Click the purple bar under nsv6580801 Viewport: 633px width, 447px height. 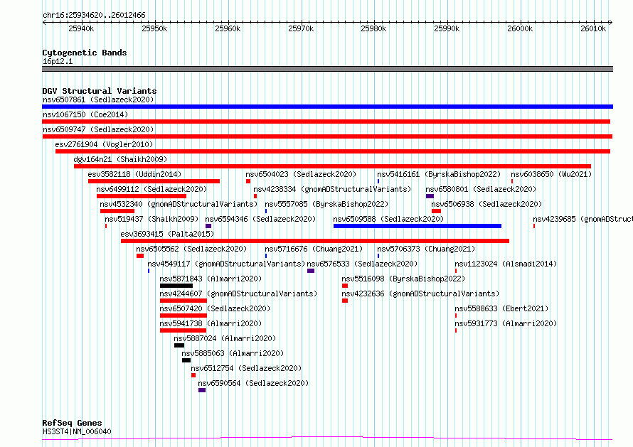430,196
